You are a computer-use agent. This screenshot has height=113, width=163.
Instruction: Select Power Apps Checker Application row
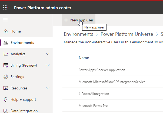(x=113, y=70)
